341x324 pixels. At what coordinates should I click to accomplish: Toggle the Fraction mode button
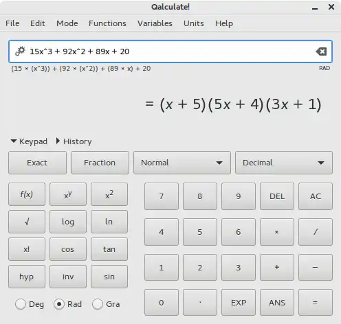click(x=100, y=163)
